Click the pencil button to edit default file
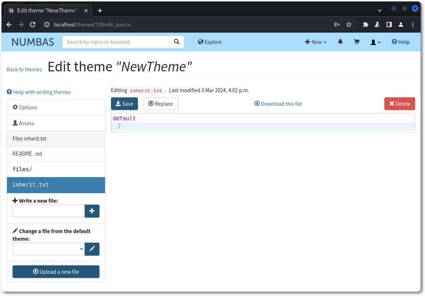425x296 pixels. 92,249
